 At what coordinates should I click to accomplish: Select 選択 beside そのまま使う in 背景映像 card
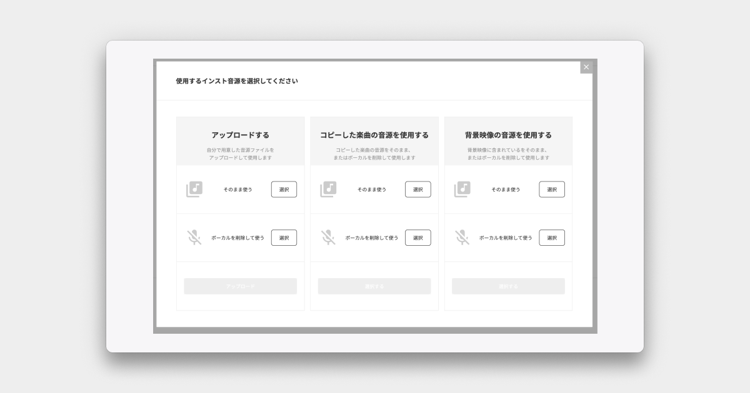pyautogui.click(x=552, y=190)
